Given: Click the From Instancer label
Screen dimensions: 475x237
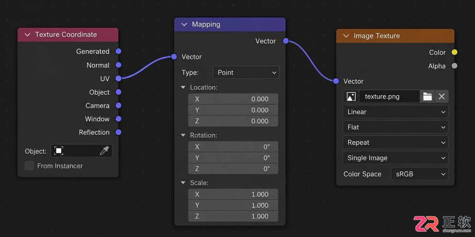Looking at the screenshot, I should 60,166.
